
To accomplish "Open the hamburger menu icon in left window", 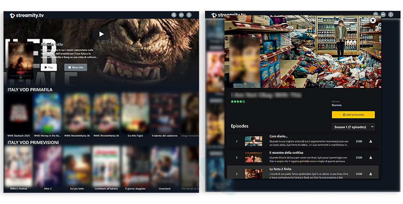I will tap(181, 15).
